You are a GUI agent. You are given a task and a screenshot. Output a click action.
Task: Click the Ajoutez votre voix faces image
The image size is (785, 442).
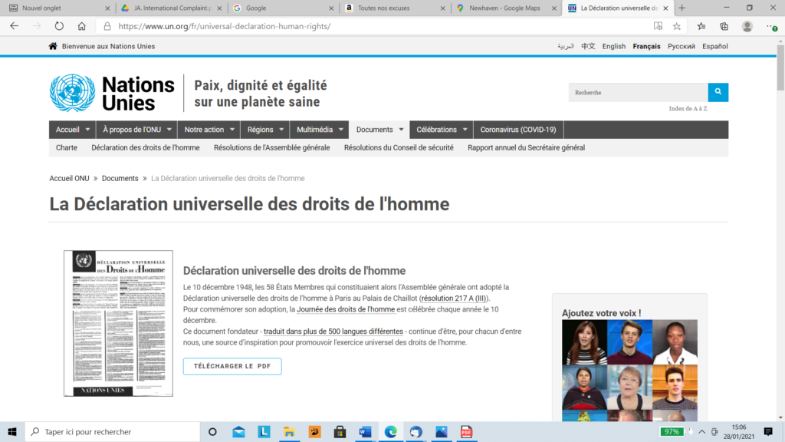(x=629, y=371)
